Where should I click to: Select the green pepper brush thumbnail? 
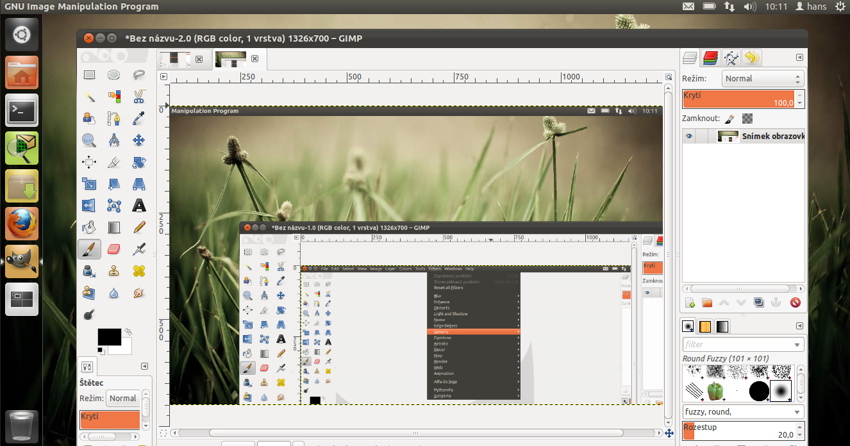point(715,391)
